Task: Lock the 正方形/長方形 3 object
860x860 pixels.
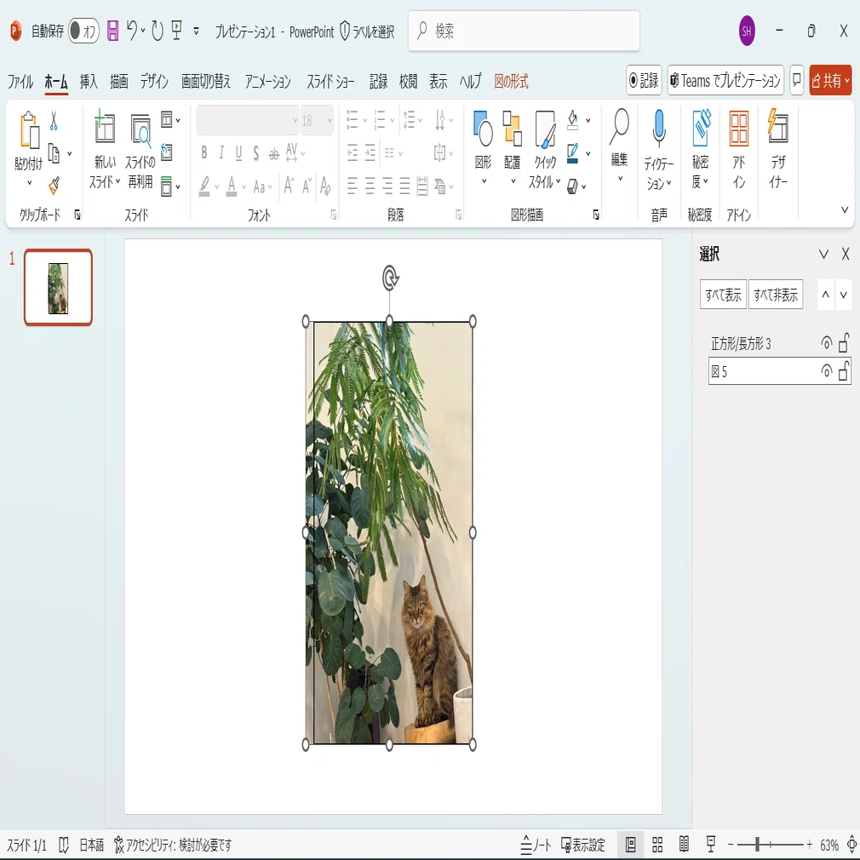Action: [844, 343]
